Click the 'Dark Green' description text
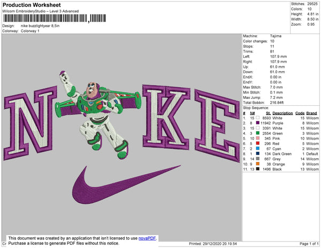 (x=282, y=154)
